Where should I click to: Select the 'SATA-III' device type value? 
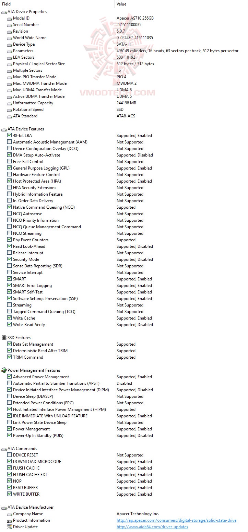[124, 44]
